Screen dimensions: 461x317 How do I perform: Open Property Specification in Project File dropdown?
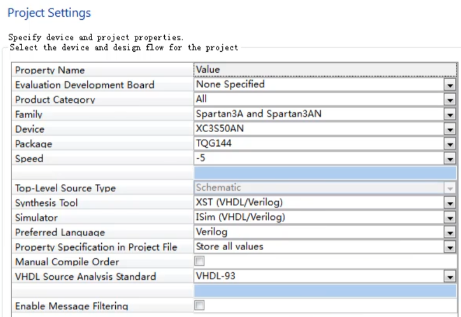click(x=449, y=247)
